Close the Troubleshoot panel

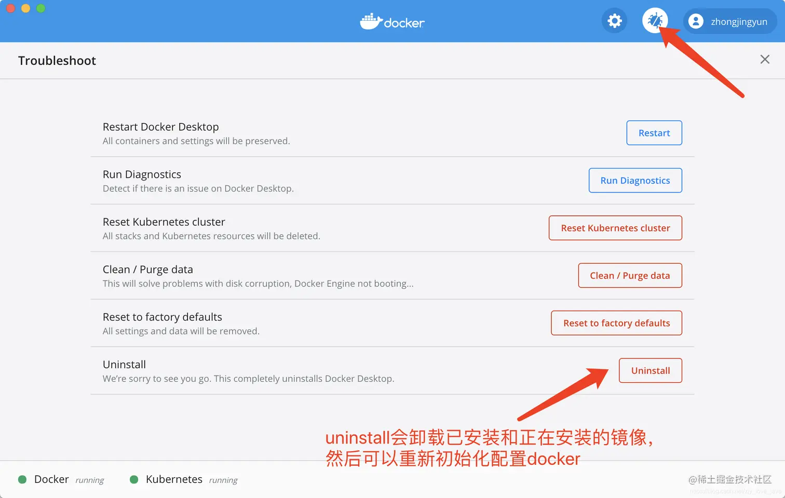(765, 60)
